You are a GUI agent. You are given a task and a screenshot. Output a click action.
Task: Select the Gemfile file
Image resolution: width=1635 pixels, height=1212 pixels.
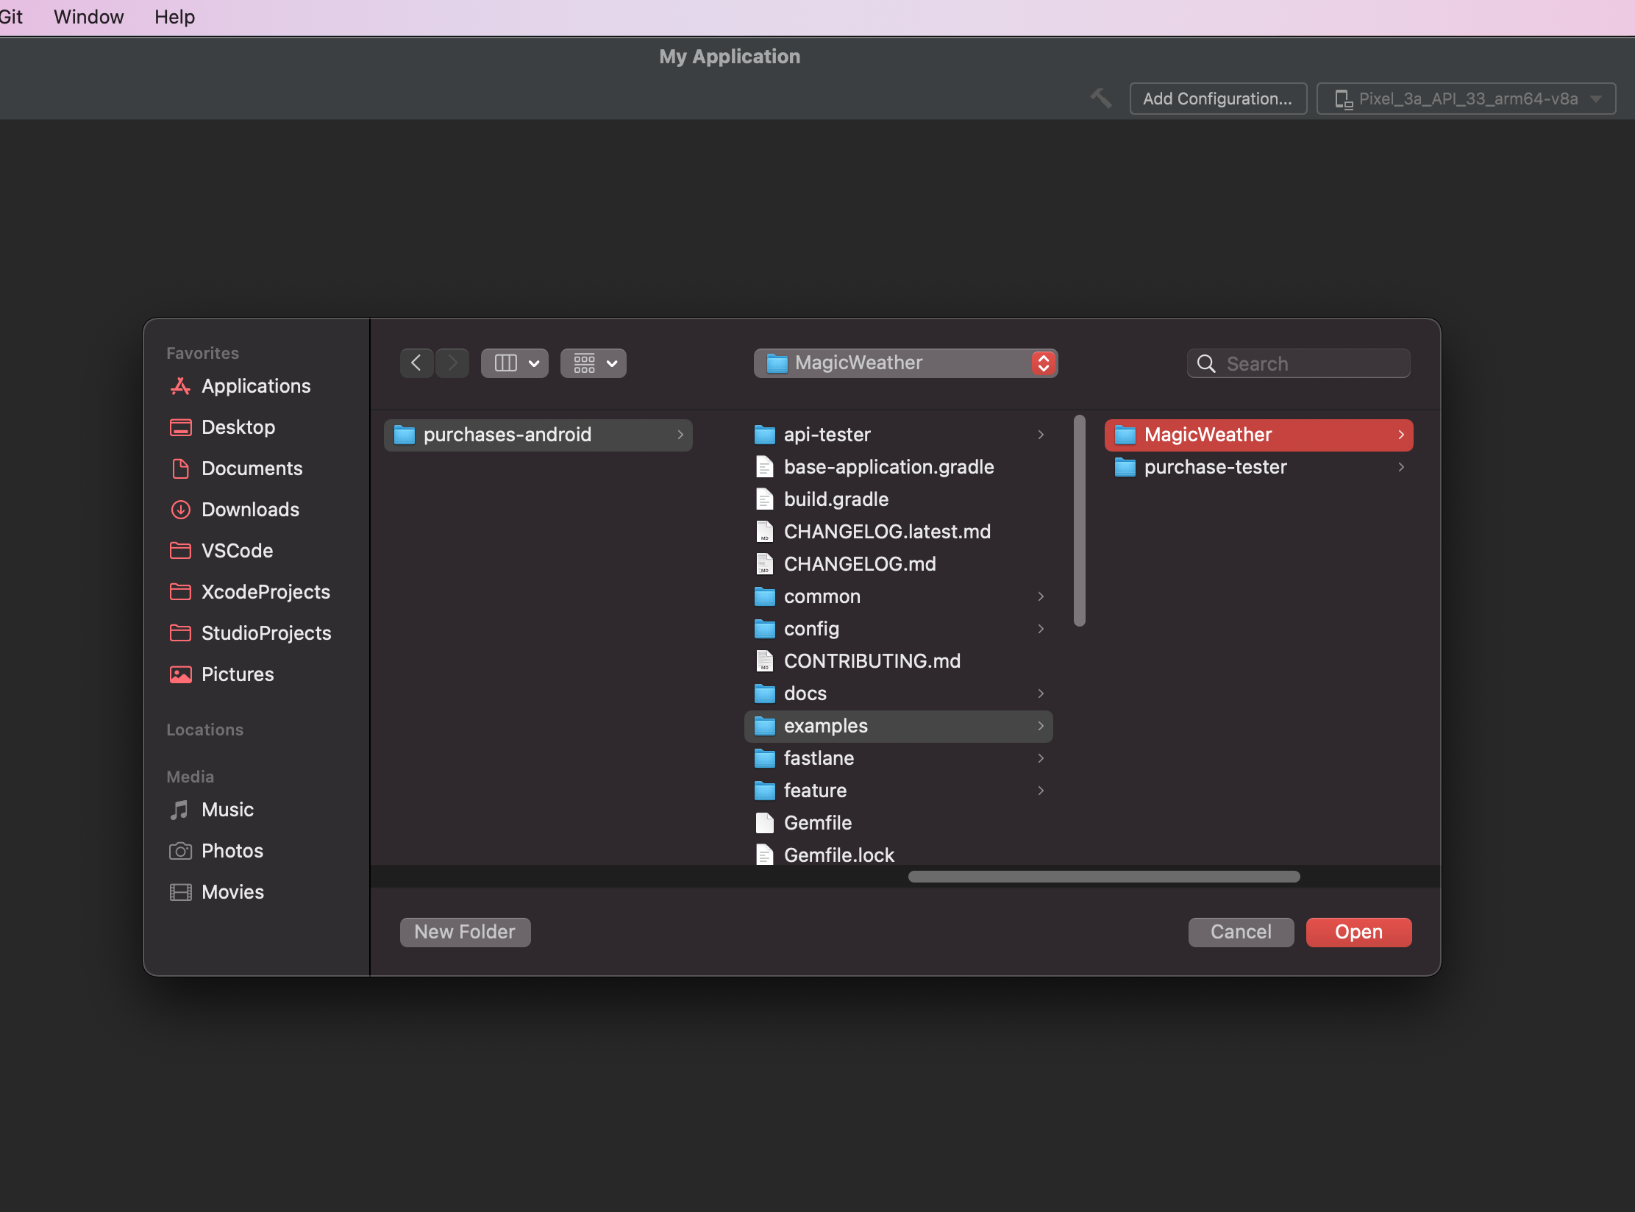(x=898, y=823)
